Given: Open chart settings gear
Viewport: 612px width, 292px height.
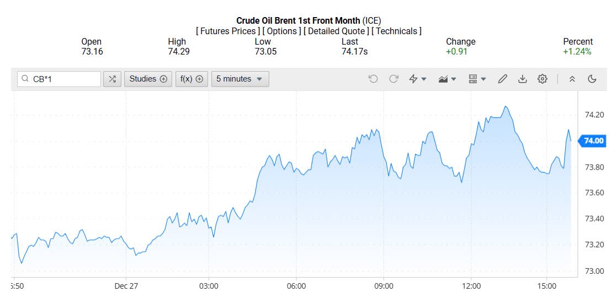Looking at the screenshot, I should [542, 79].
